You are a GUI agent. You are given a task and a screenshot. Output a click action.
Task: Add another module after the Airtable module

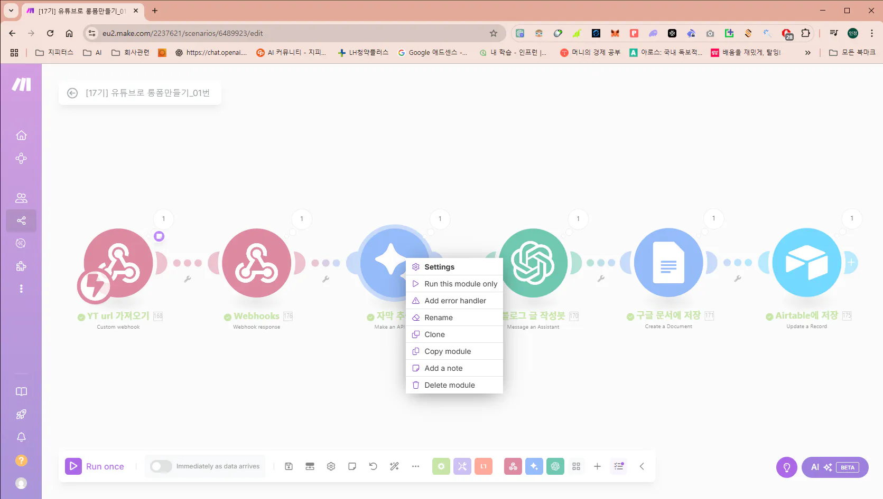click(851, 262)
